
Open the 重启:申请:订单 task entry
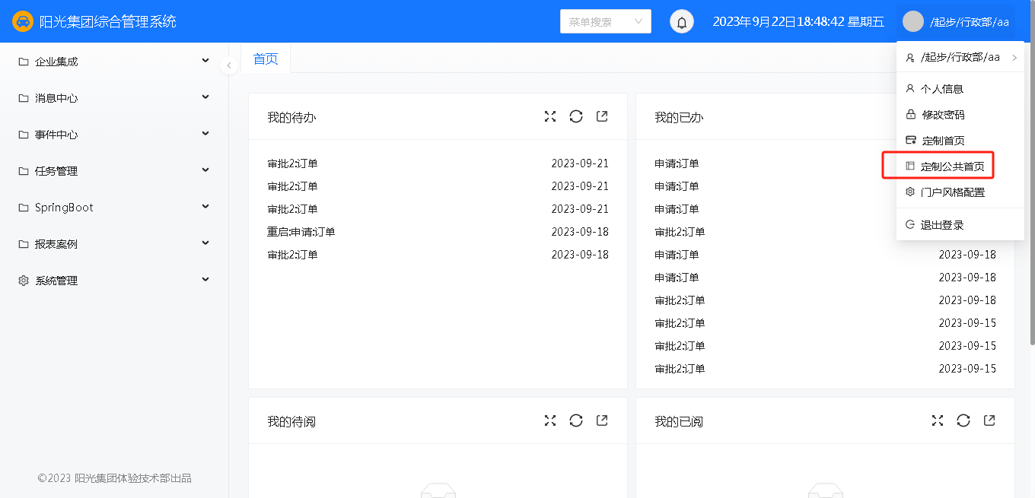click(x=301, y=232)
